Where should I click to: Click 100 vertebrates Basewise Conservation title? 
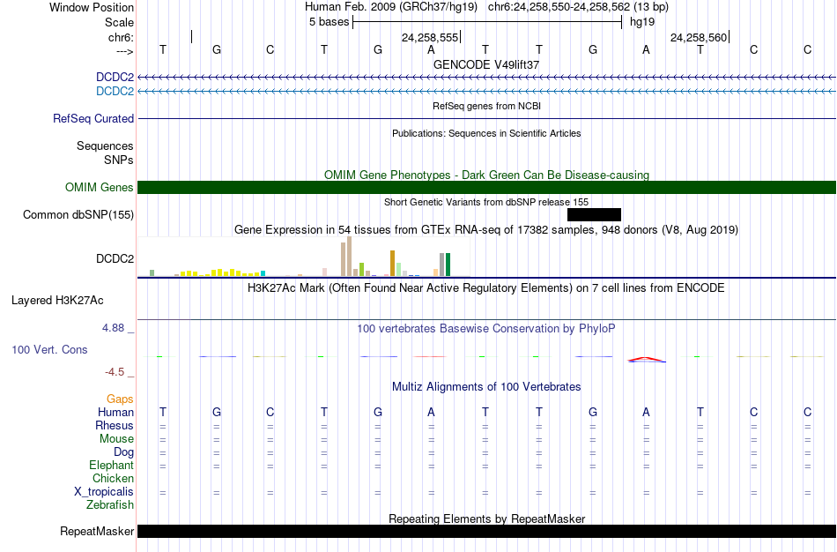click(x=486, y=329)
